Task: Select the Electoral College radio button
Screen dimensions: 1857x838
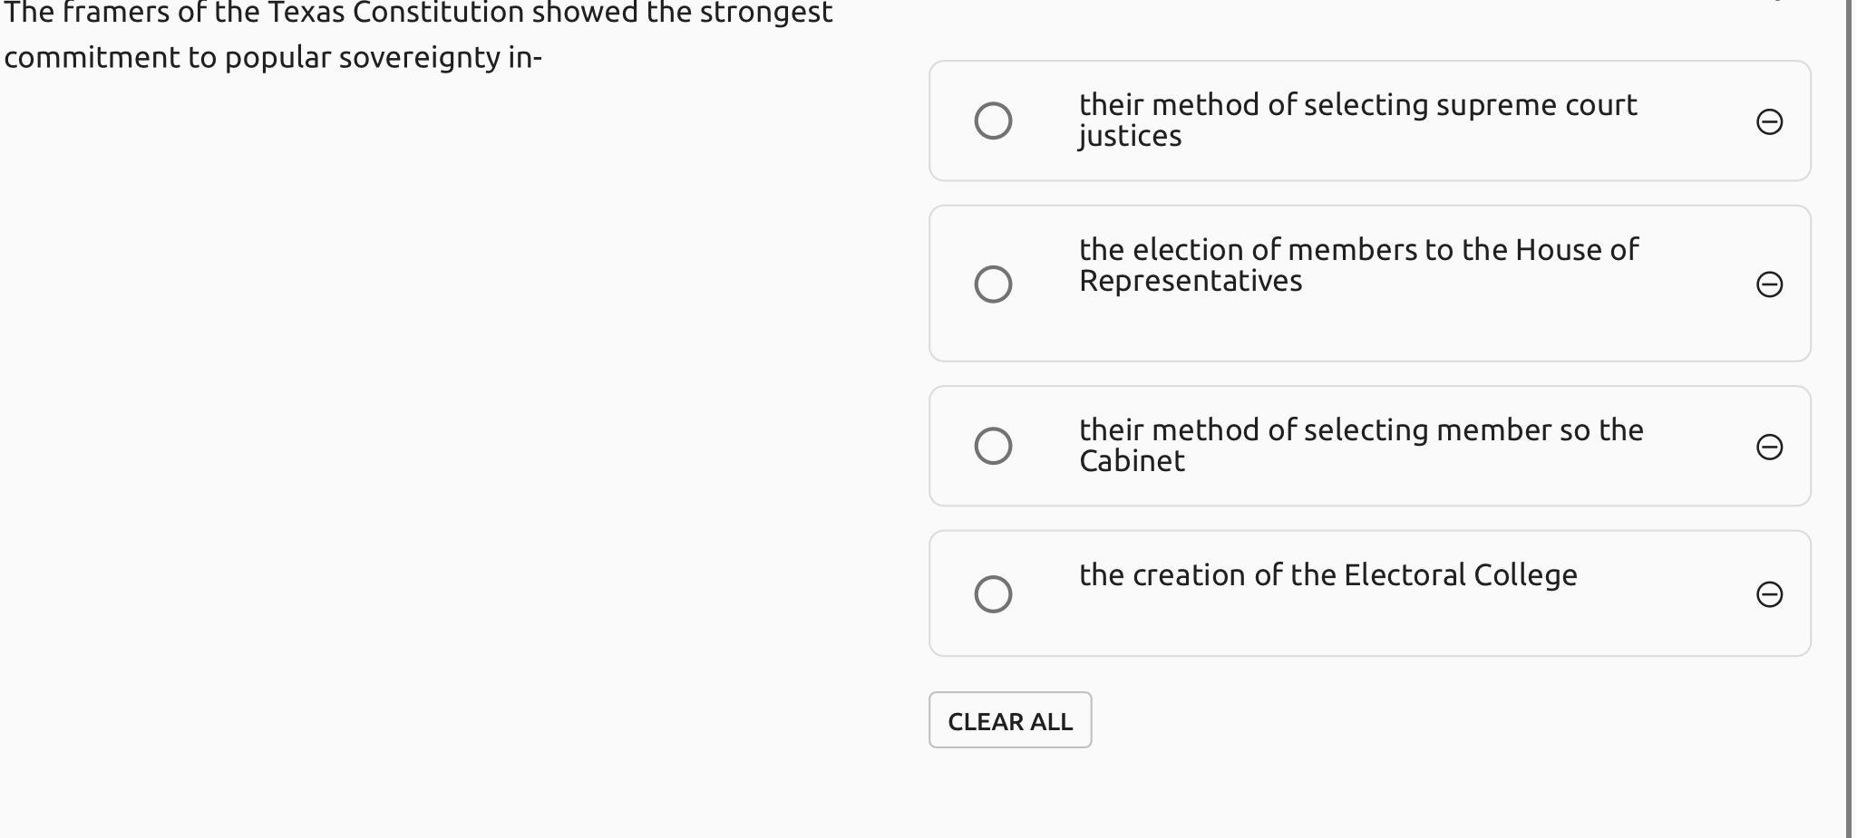Action: click(x=993, y=594)
